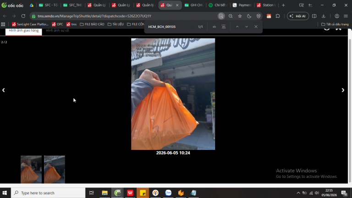
Task: Open WPS Office from taskbar
Action: click(130, 193)
